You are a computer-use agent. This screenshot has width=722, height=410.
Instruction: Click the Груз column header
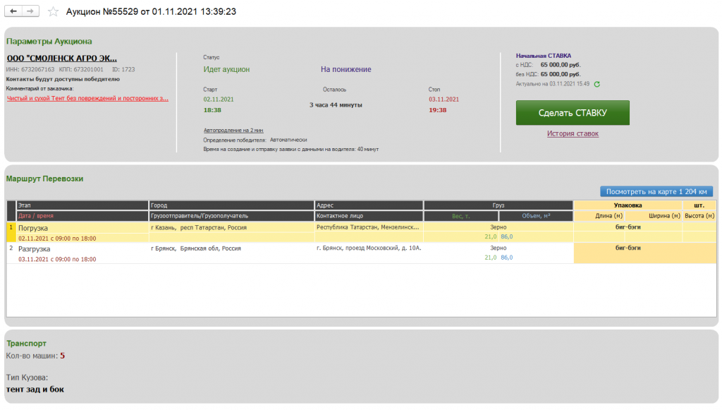(498, 205)
